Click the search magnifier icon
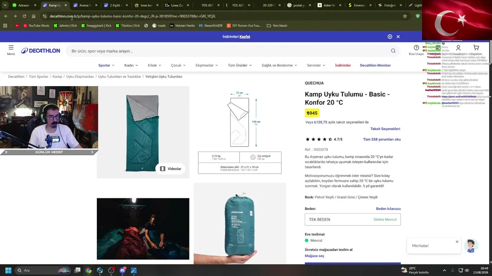 [x=393, y=51]
